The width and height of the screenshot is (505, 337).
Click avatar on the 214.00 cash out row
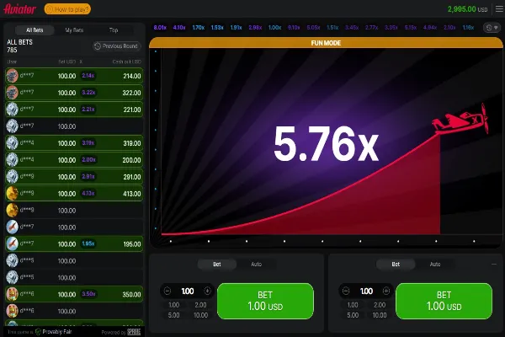pos(13,76)
